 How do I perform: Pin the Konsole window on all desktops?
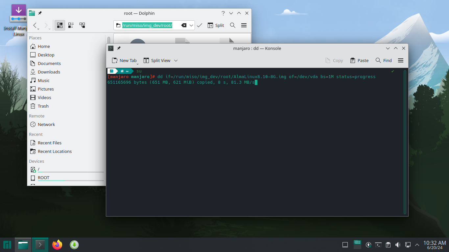(119, 48)
